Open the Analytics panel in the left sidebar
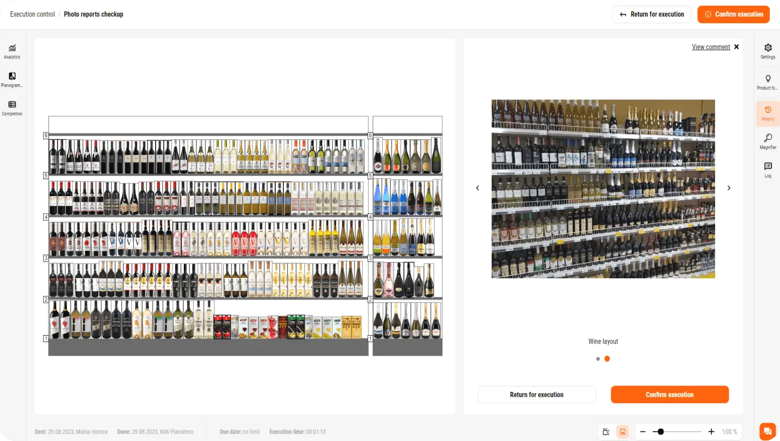 [12, 51]
